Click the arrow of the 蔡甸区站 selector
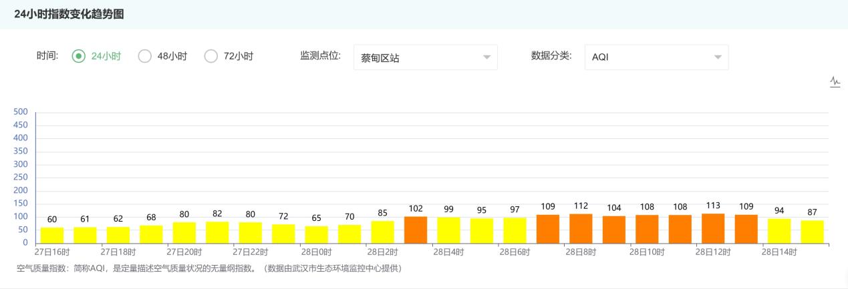The image size is (848, 289). 486,57
